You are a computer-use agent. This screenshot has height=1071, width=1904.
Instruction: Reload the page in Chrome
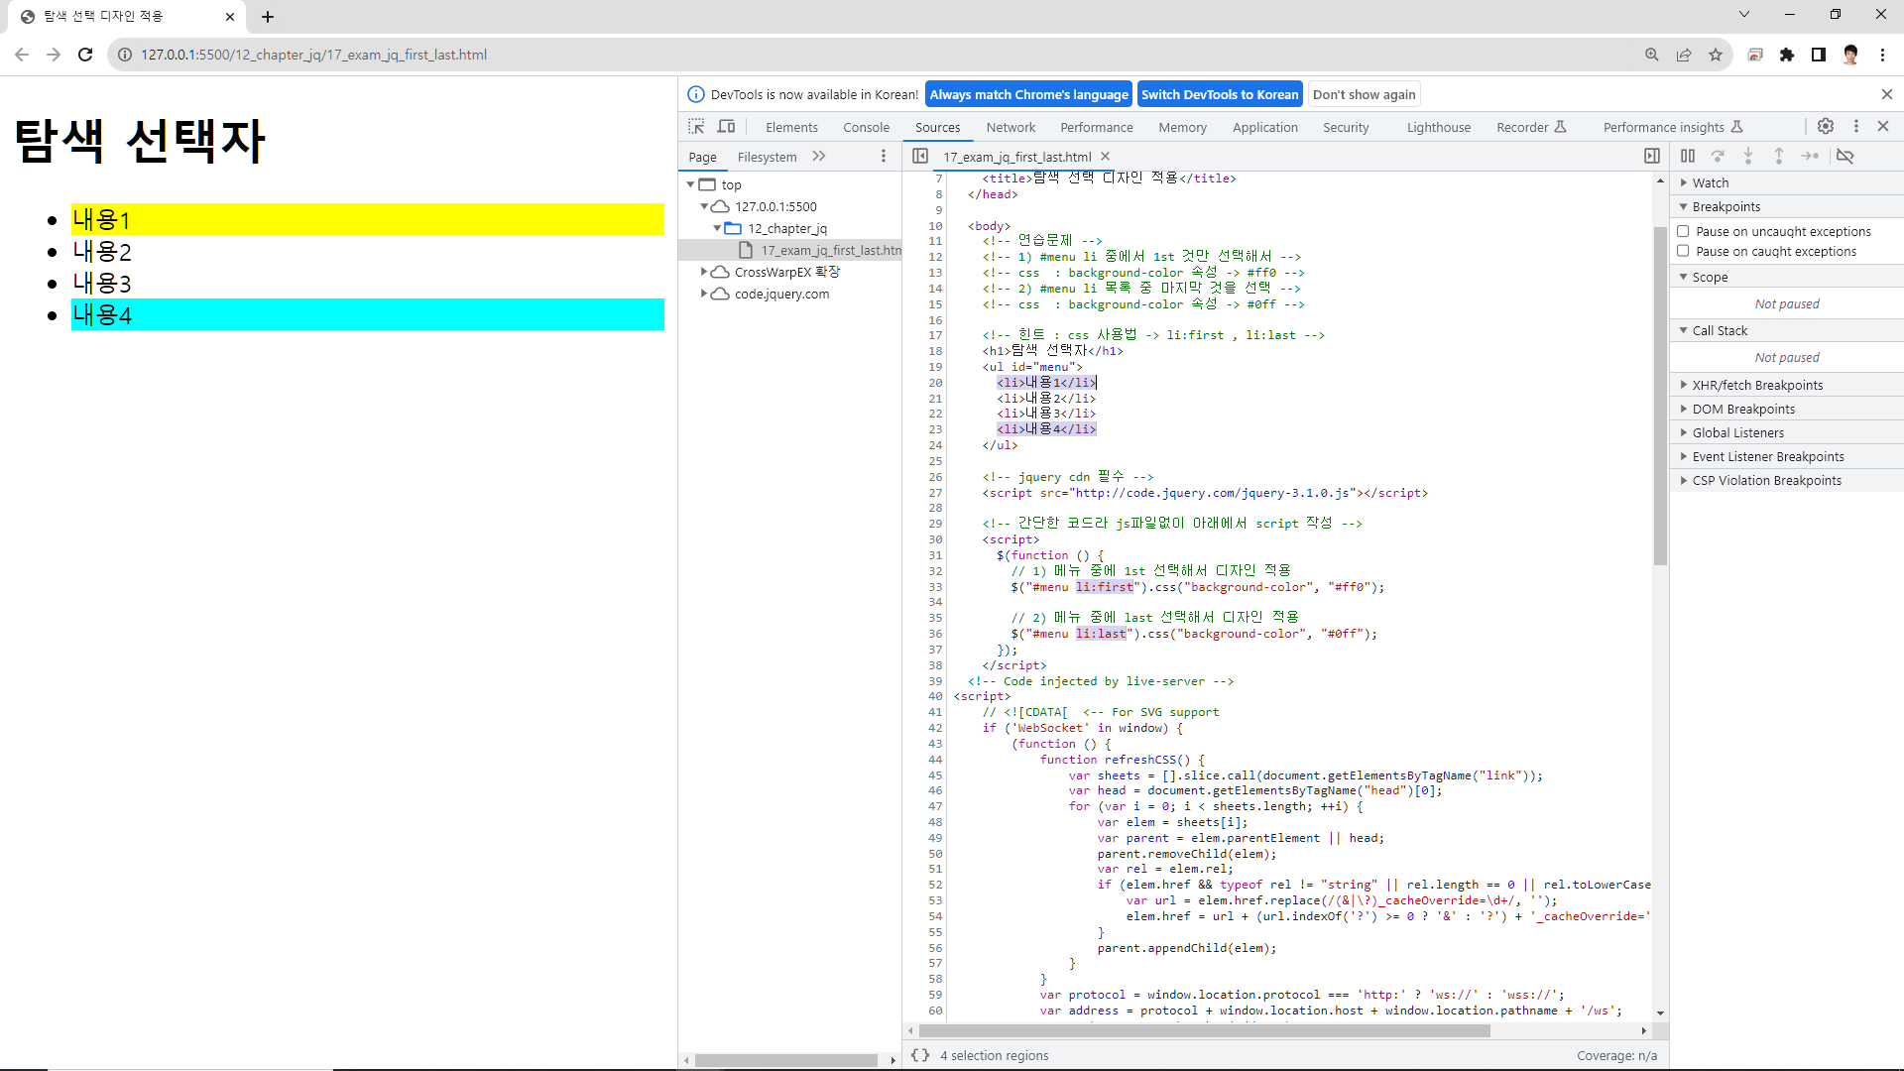tap(85, 55)
